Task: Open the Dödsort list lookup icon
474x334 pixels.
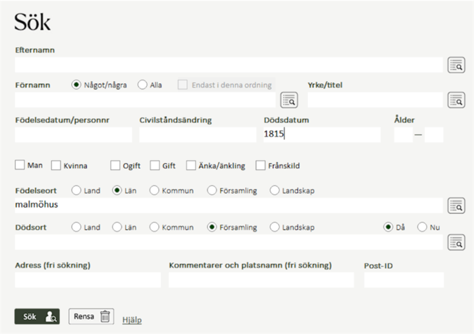Action: 456,242
